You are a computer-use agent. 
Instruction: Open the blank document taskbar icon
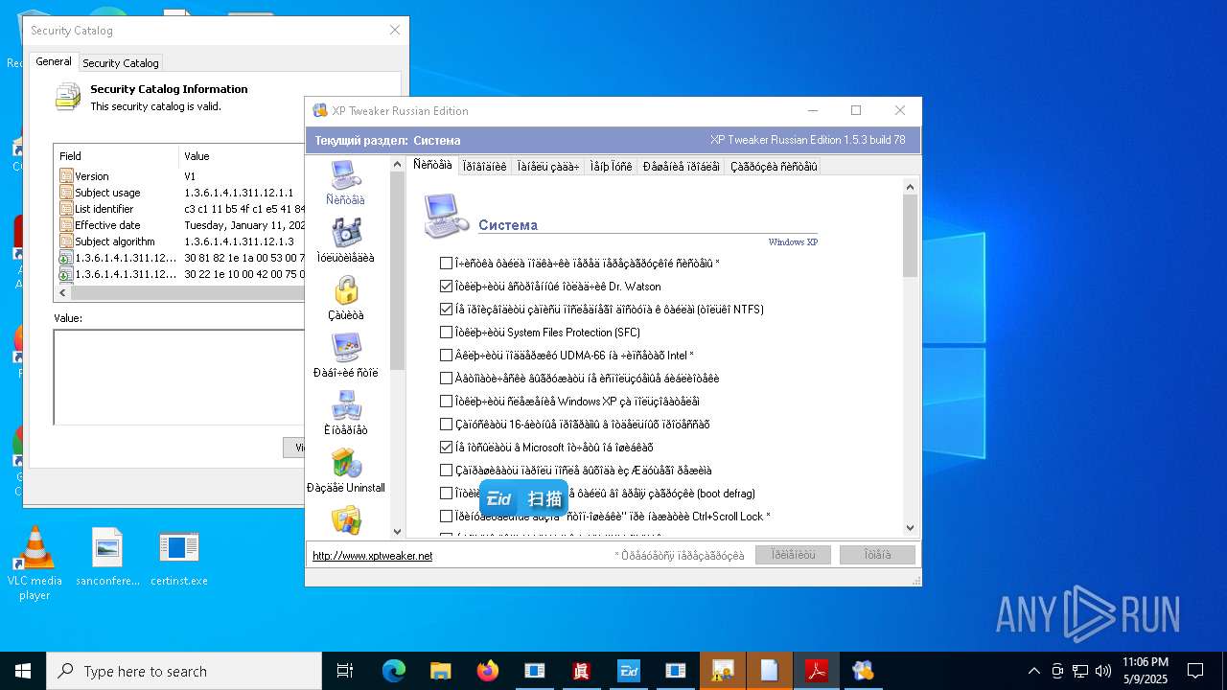tap(769, 671)
